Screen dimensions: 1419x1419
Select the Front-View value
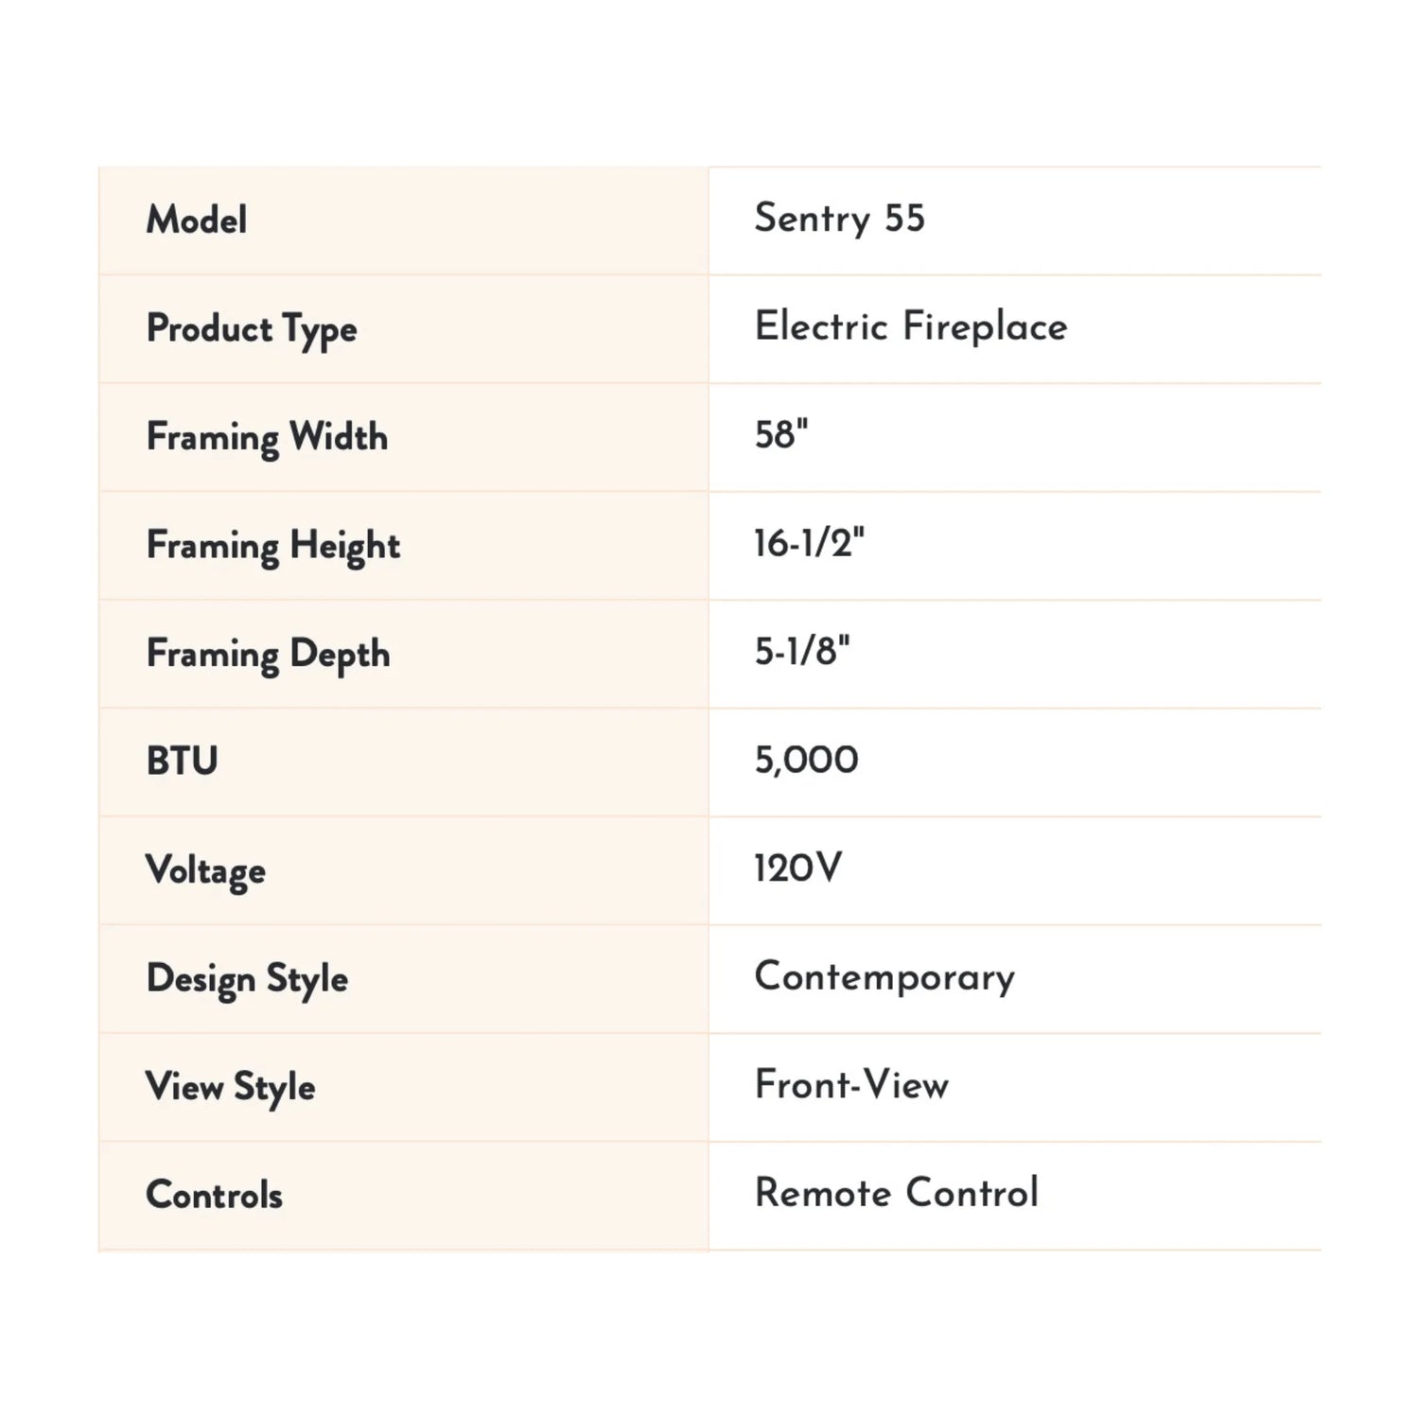pyautogui.click(x=851, y=1085)
